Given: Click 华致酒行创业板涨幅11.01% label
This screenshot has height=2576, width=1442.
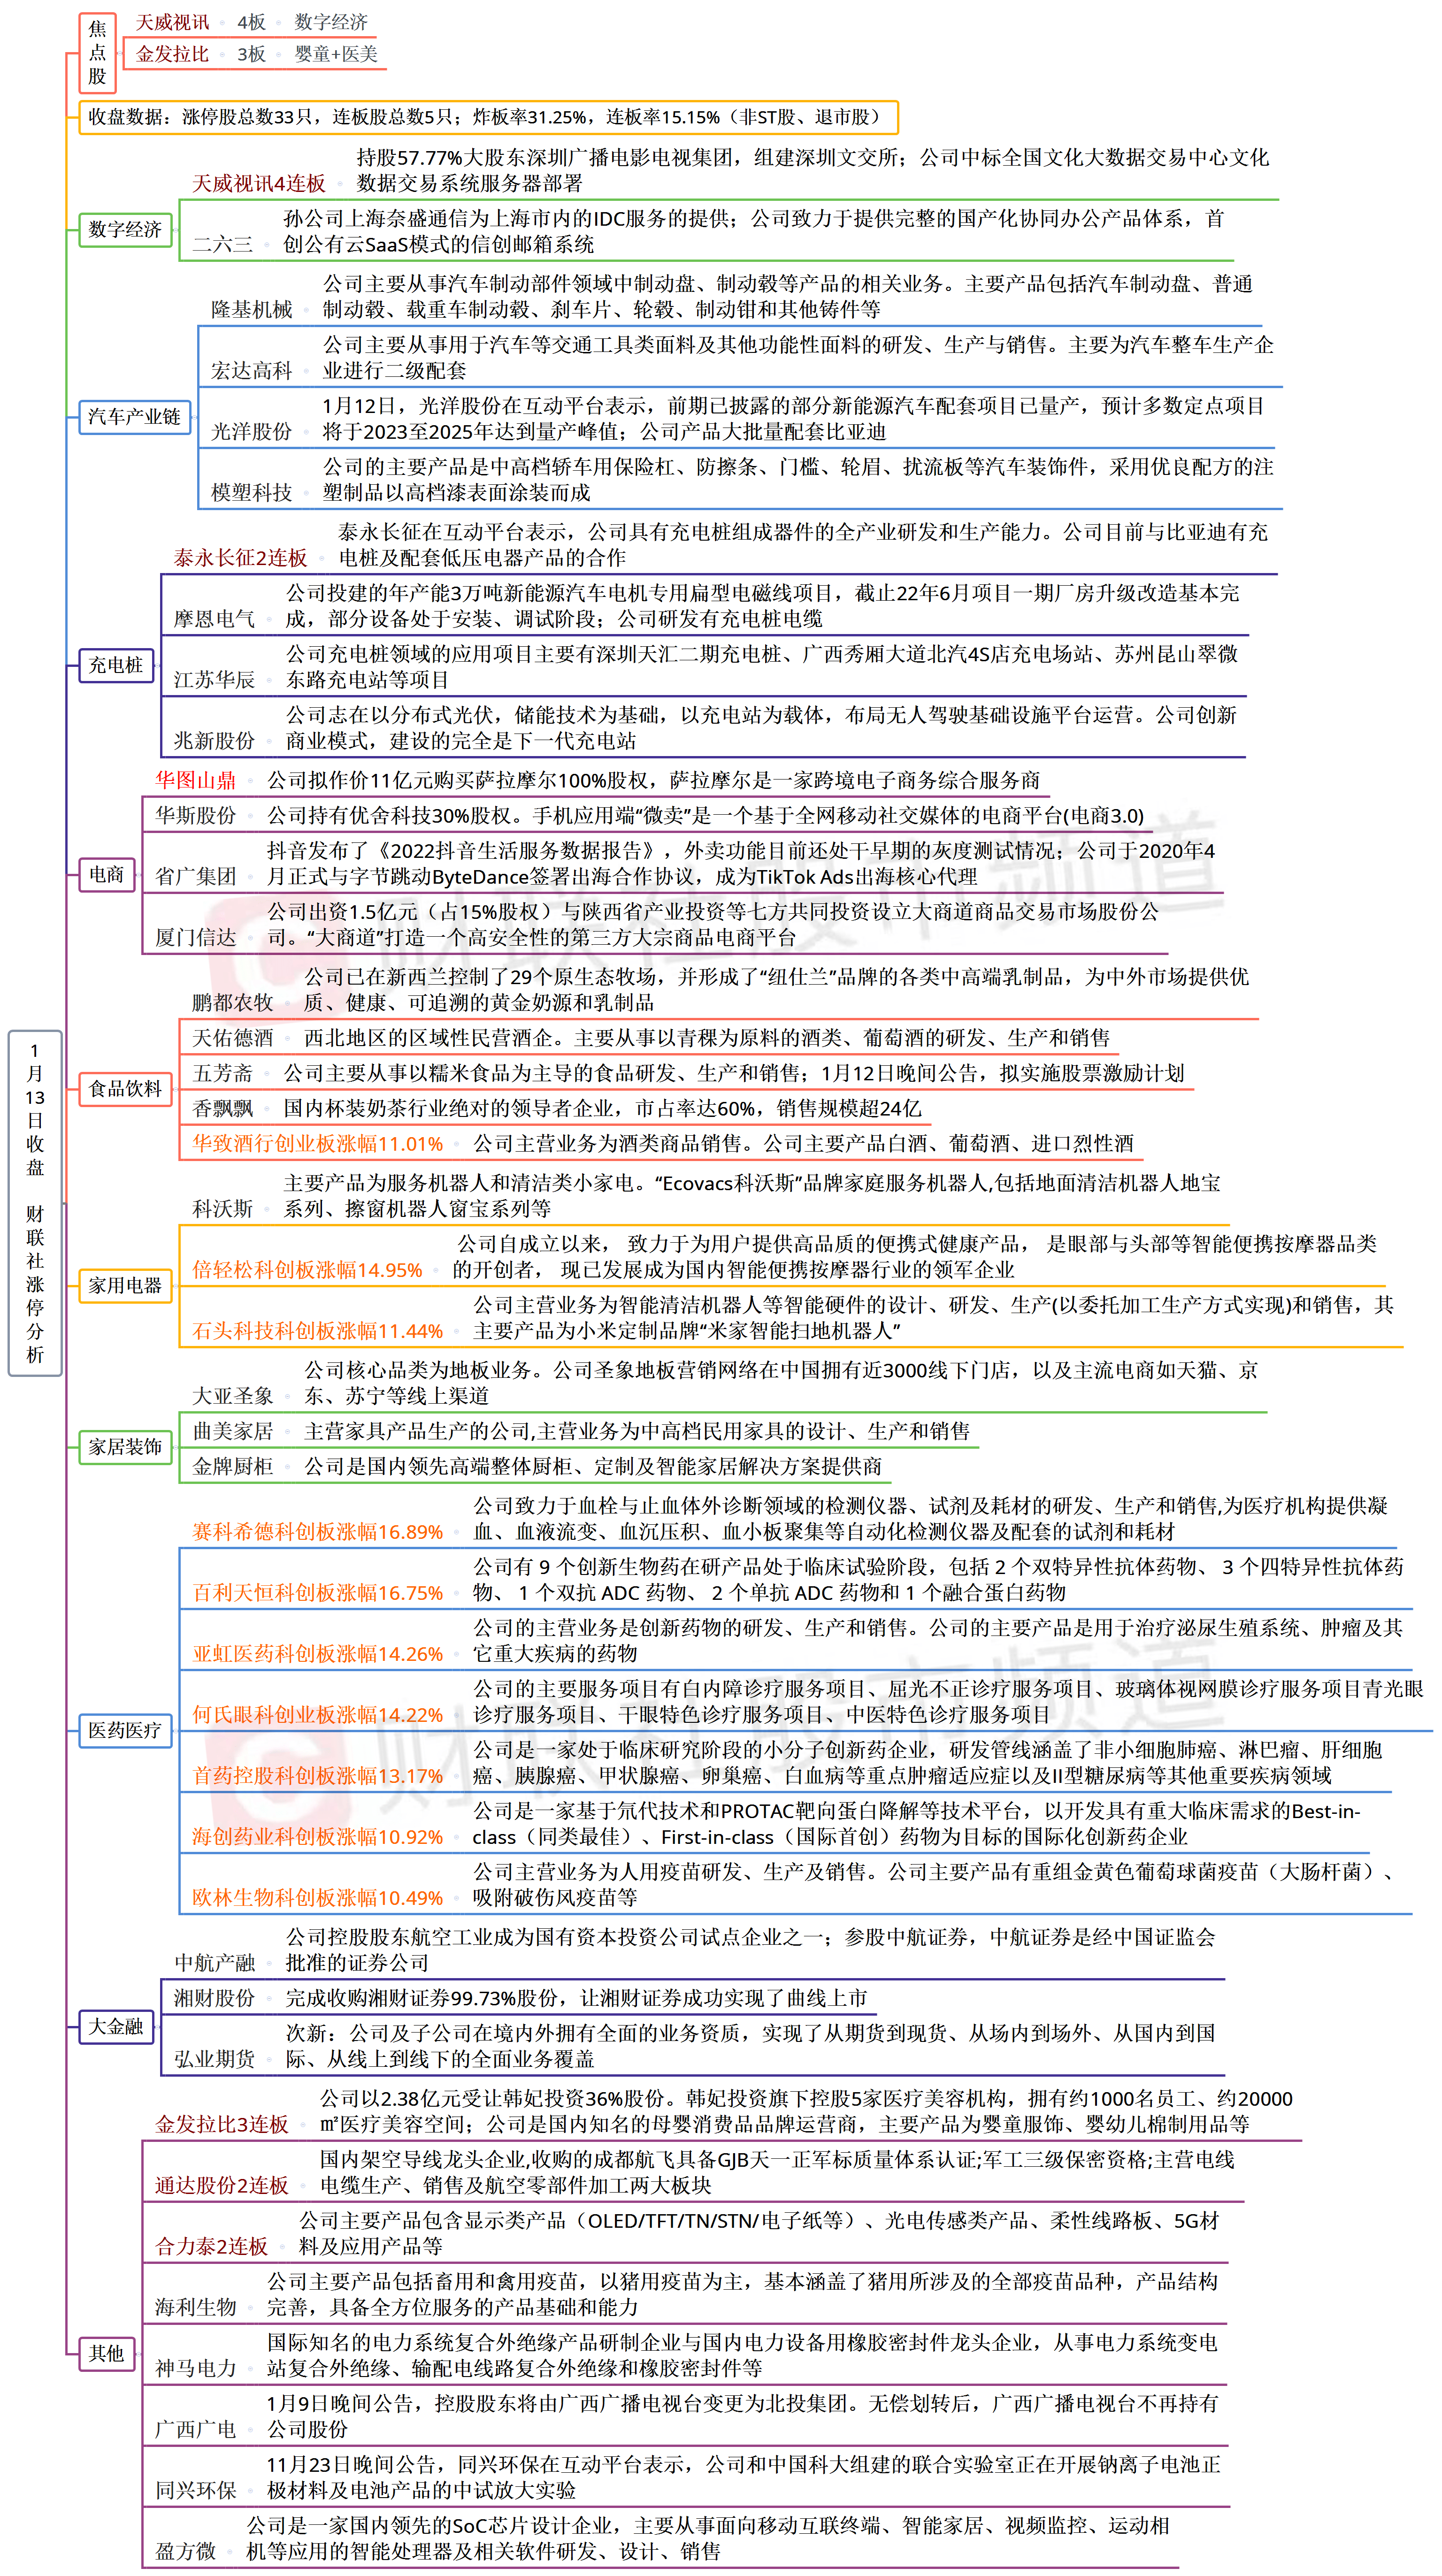Looking at the screenshot, I should coord(318,1143).
